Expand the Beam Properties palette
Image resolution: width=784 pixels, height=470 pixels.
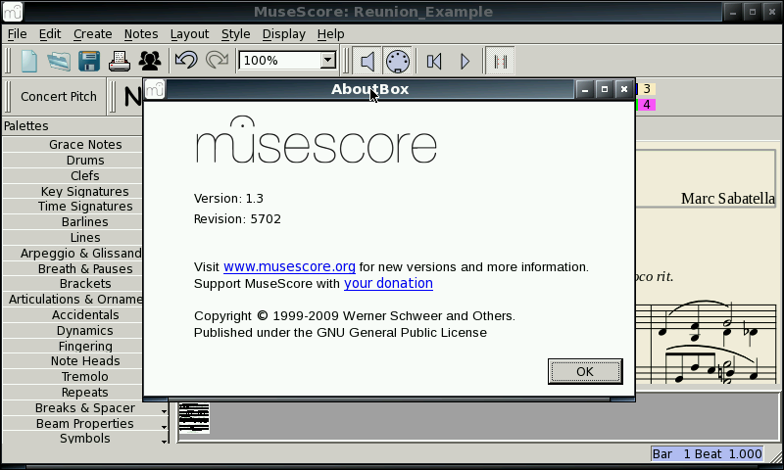(x=85, y=424)
